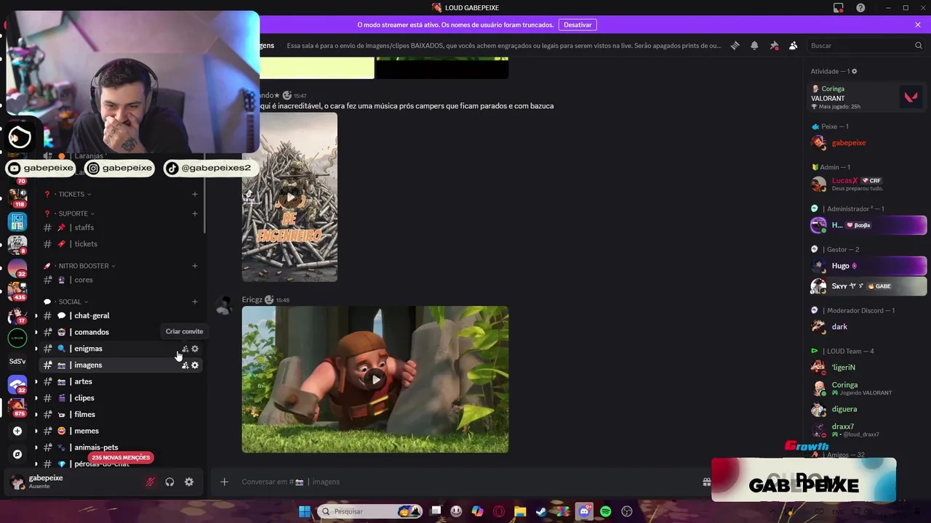Toggle headphone deafen button
Screen dimensions: 931x523
click(x=169, y=482)
